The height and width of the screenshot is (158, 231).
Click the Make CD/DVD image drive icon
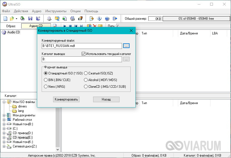click(x=49, y=19)
